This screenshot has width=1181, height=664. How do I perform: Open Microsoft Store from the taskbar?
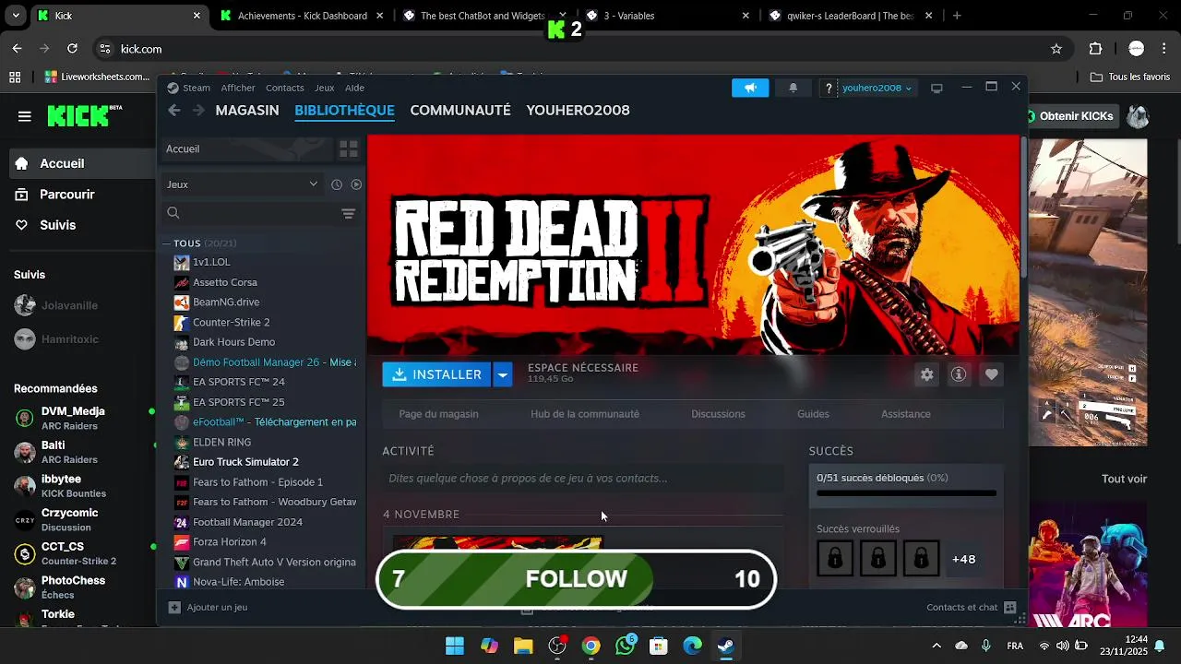[659, 646]
